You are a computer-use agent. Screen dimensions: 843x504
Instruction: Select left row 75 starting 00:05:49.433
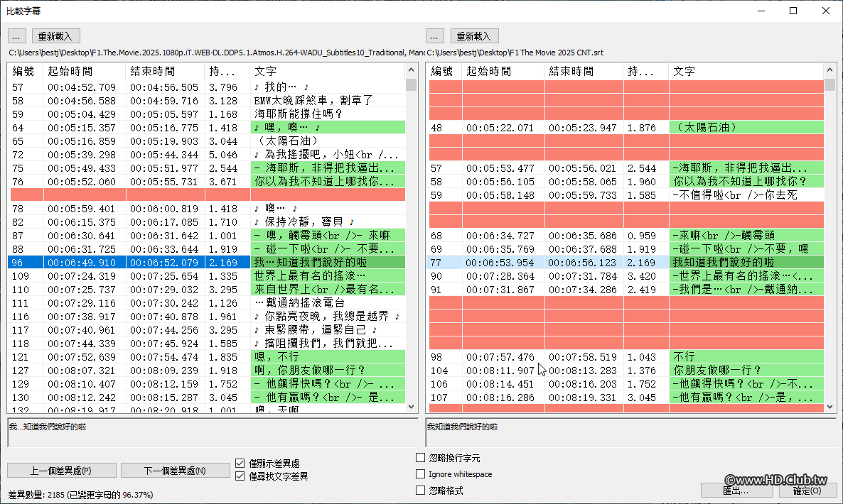pos(206,168)
